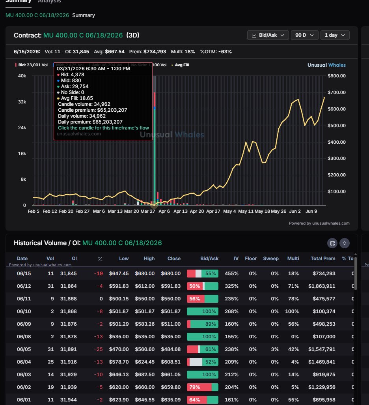
Task: Sort table by the Close column header
Action: tap(174, 259)
